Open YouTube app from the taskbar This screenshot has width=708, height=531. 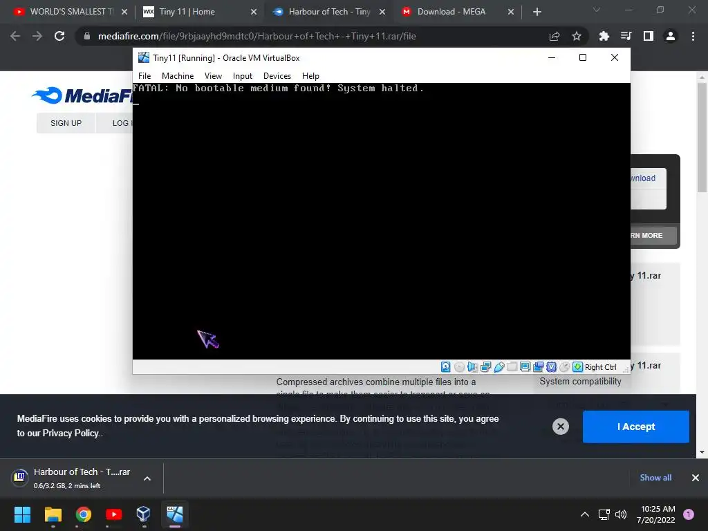pyautogui.click(x=114, y=514)
